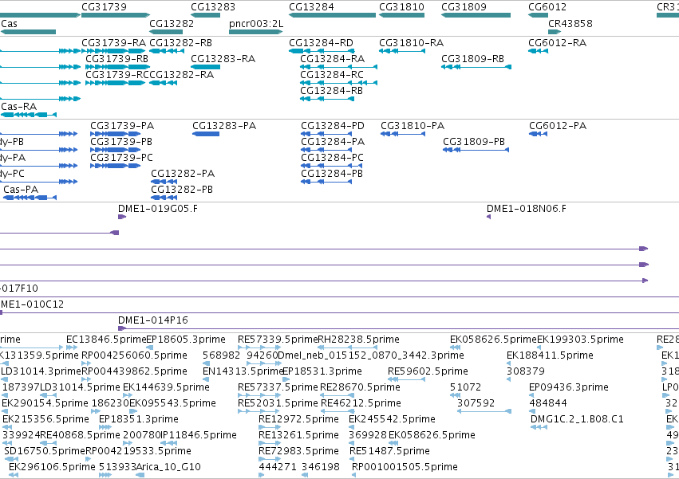
Task: Click the EK245542.5prime EST label
Action: tap(392, 419)
